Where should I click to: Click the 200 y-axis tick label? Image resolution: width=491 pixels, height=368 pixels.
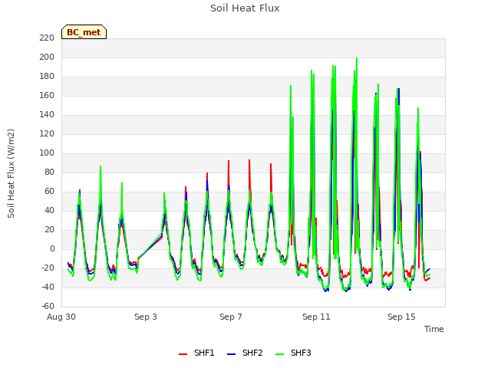tap(47, 57)
